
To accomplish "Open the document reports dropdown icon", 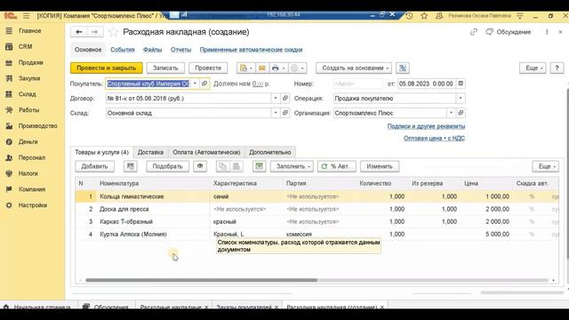I will point(245,68).
